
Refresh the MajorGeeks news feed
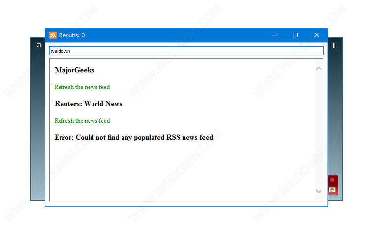[x=82, y=87]
